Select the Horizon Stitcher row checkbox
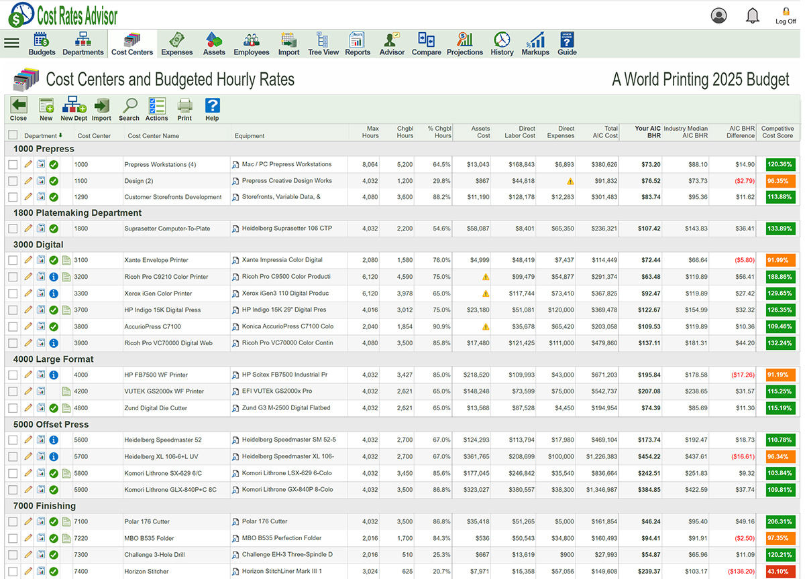Screen dimensions: 805x579 [x=13, y=572]
